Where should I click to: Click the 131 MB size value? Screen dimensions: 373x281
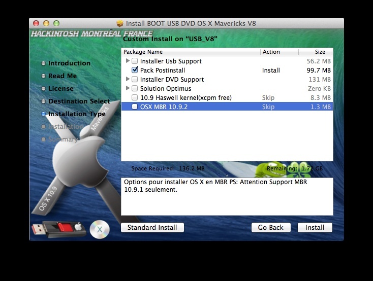pyautogui.click(x=320, y=79)
